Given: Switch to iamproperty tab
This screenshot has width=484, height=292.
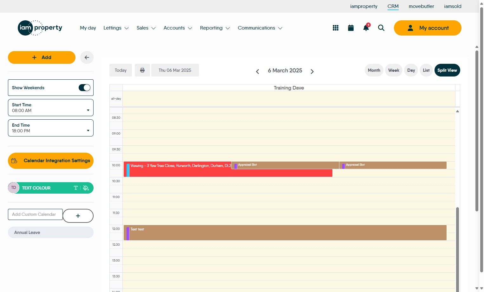Looking at the screenshot, I should coord(364,6).
